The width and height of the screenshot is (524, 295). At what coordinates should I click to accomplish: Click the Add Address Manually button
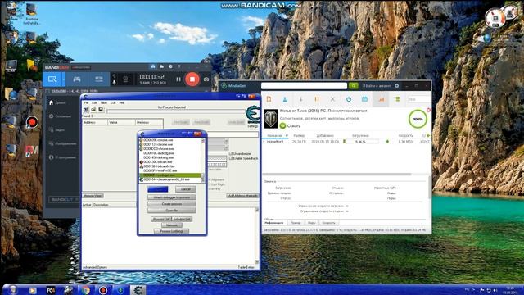[242, 196]
